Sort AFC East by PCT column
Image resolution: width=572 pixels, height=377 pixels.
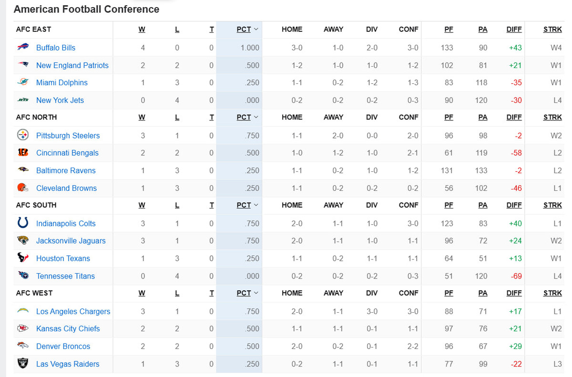(244, 30)
